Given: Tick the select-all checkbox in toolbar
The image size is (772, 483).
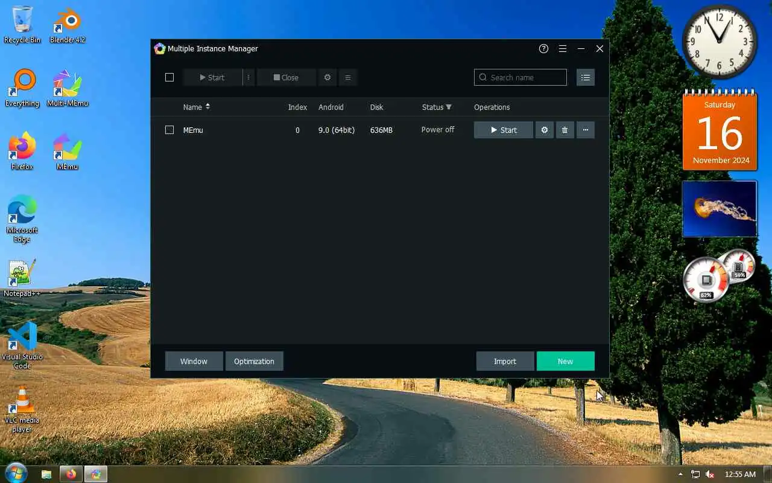Looking at the screenshot, I should pyautogui.click(x=169, y=77).
